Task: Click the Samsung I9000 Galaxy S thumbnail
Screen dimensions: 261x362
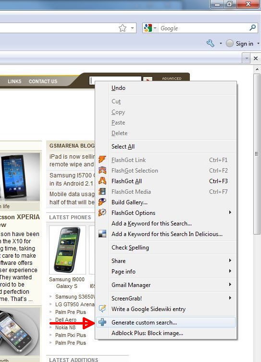Action: click(67, 250)
